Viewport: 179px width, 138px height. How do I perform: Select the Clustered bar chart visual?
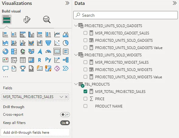point(22,34)
